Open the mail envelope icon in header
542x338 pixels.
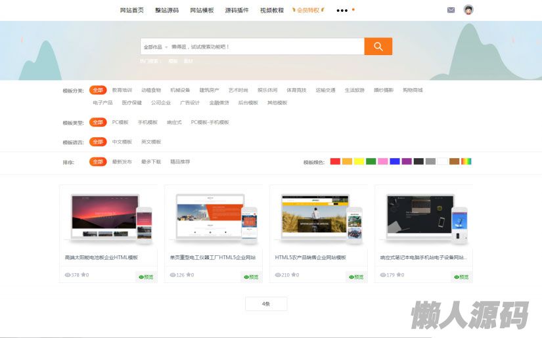pos(451,10)
